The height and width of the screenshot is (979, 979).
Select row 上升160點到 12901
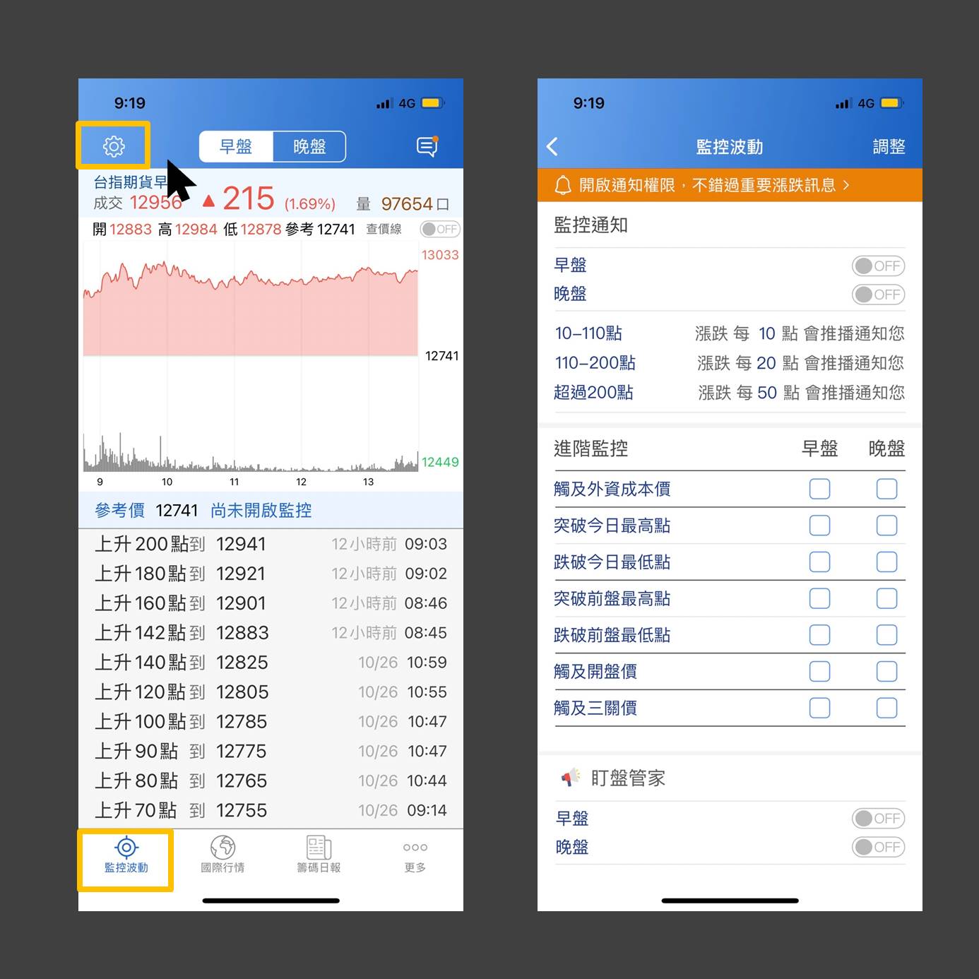(x=271, y=603)
